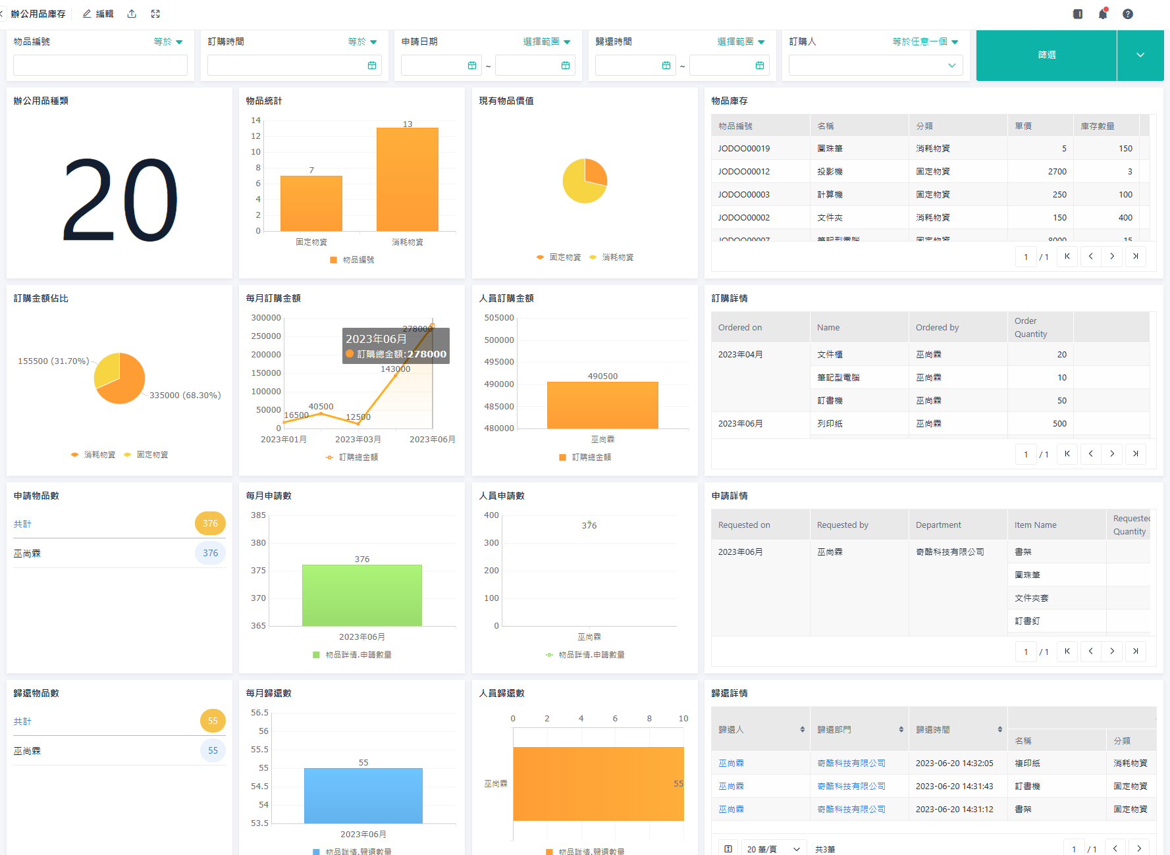Go to first page of 訂購詳情 table
The height and width of the screenshot is (855, 1170).
click(1067, 453)
